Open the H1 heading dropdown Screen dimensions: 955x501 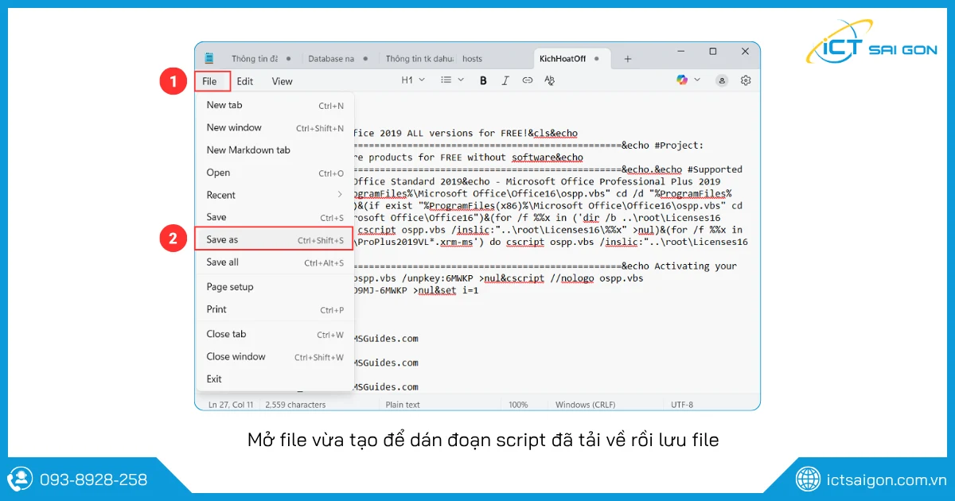click(x=413, y=80)
